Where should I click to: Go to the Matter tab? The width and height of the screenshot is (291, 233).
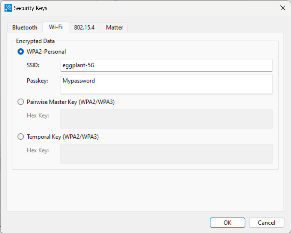click(x=114, y=27)
